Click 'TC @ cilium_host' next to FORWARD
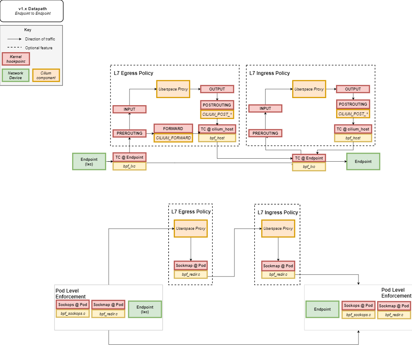412x346 pixels. tap(217, 129)
